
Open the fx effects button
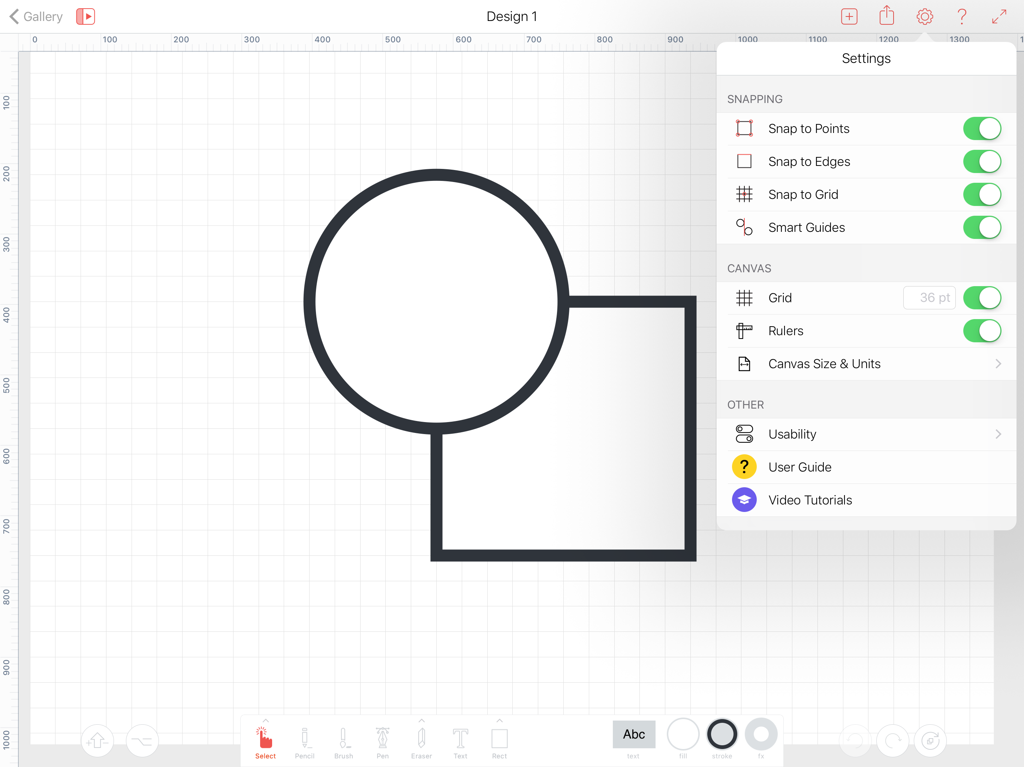coord(761,734)
